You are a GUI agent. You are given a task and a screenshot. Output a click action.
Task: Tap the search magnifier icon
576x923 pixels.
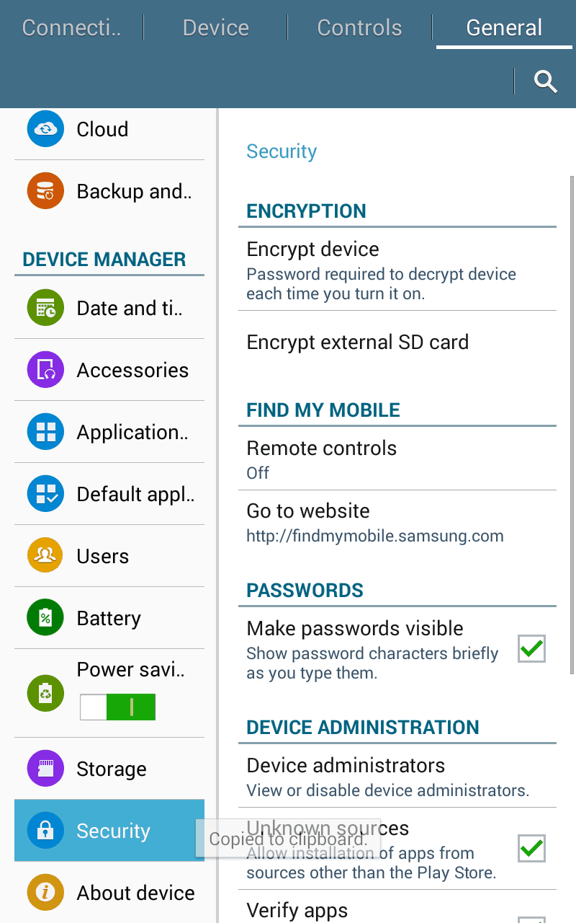coord(546,81)
